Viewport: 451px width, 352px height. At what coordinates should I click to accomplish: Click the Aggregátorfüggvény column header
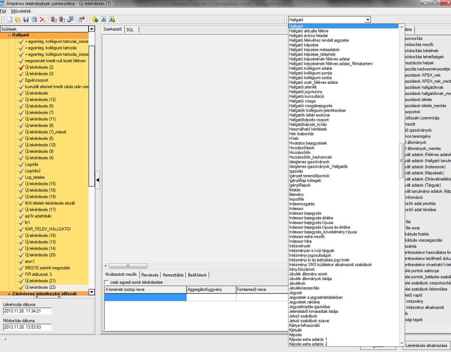(211, 289)
